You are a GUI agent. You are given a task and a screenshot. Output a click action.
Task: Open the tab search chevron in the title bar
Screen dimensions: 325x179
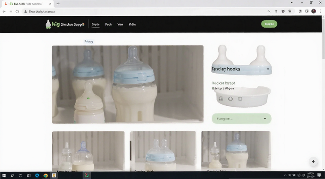coord(292,3)
